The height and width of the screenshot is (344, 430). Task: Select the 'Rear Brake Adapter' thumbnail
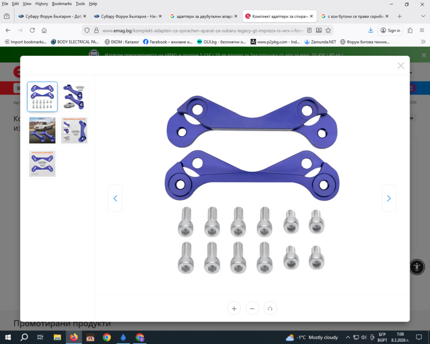[74, 130]
